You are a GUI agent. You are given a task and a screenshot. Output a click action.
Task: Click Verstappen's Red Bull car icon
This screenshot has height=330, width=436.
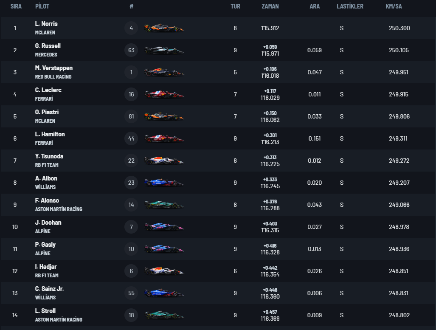point(164,73)
